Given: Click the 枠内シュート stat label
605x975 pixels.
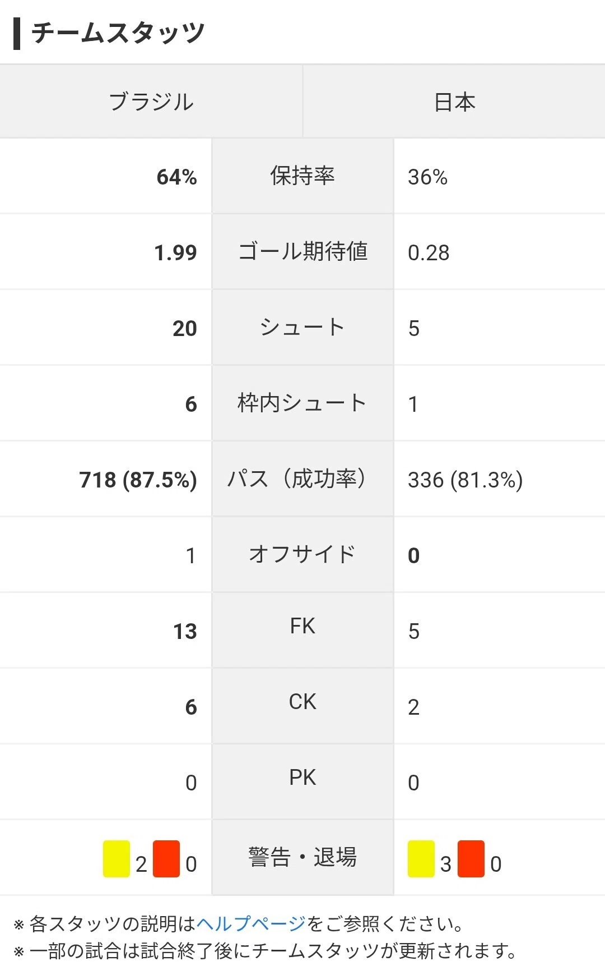Looking at the screenshot, I should point(302,403).
